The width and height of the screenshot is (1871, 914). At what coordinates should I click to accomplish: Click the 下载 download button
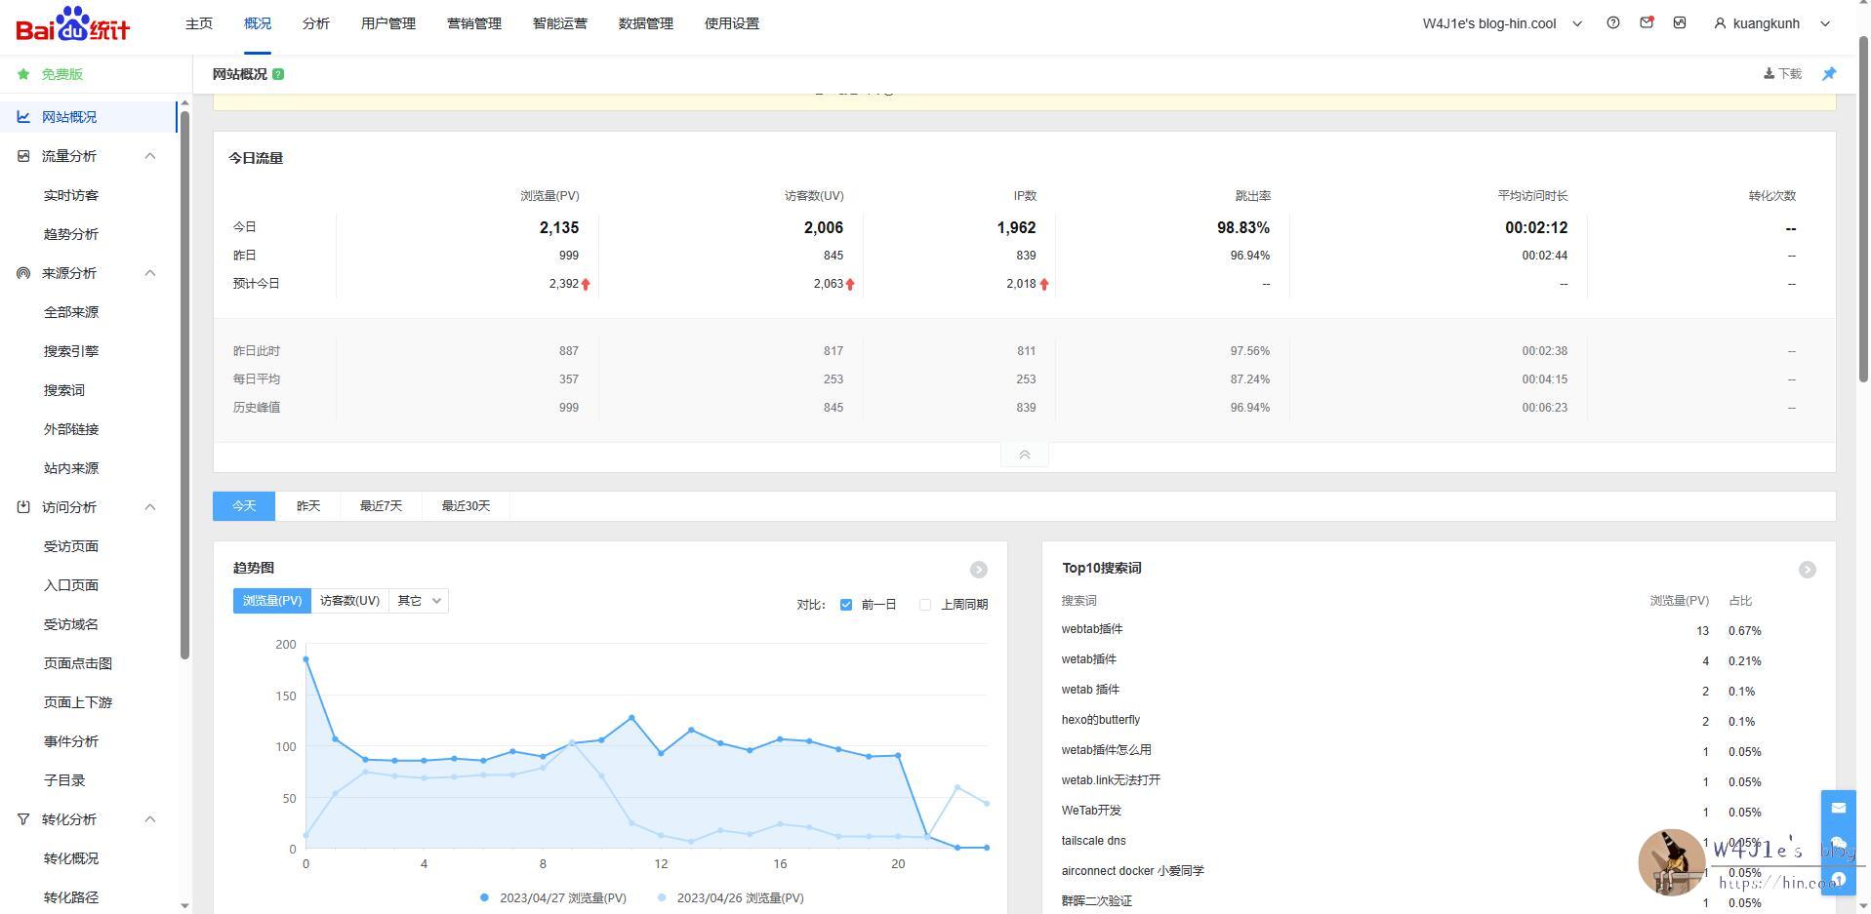click(x=1782, y=74)
